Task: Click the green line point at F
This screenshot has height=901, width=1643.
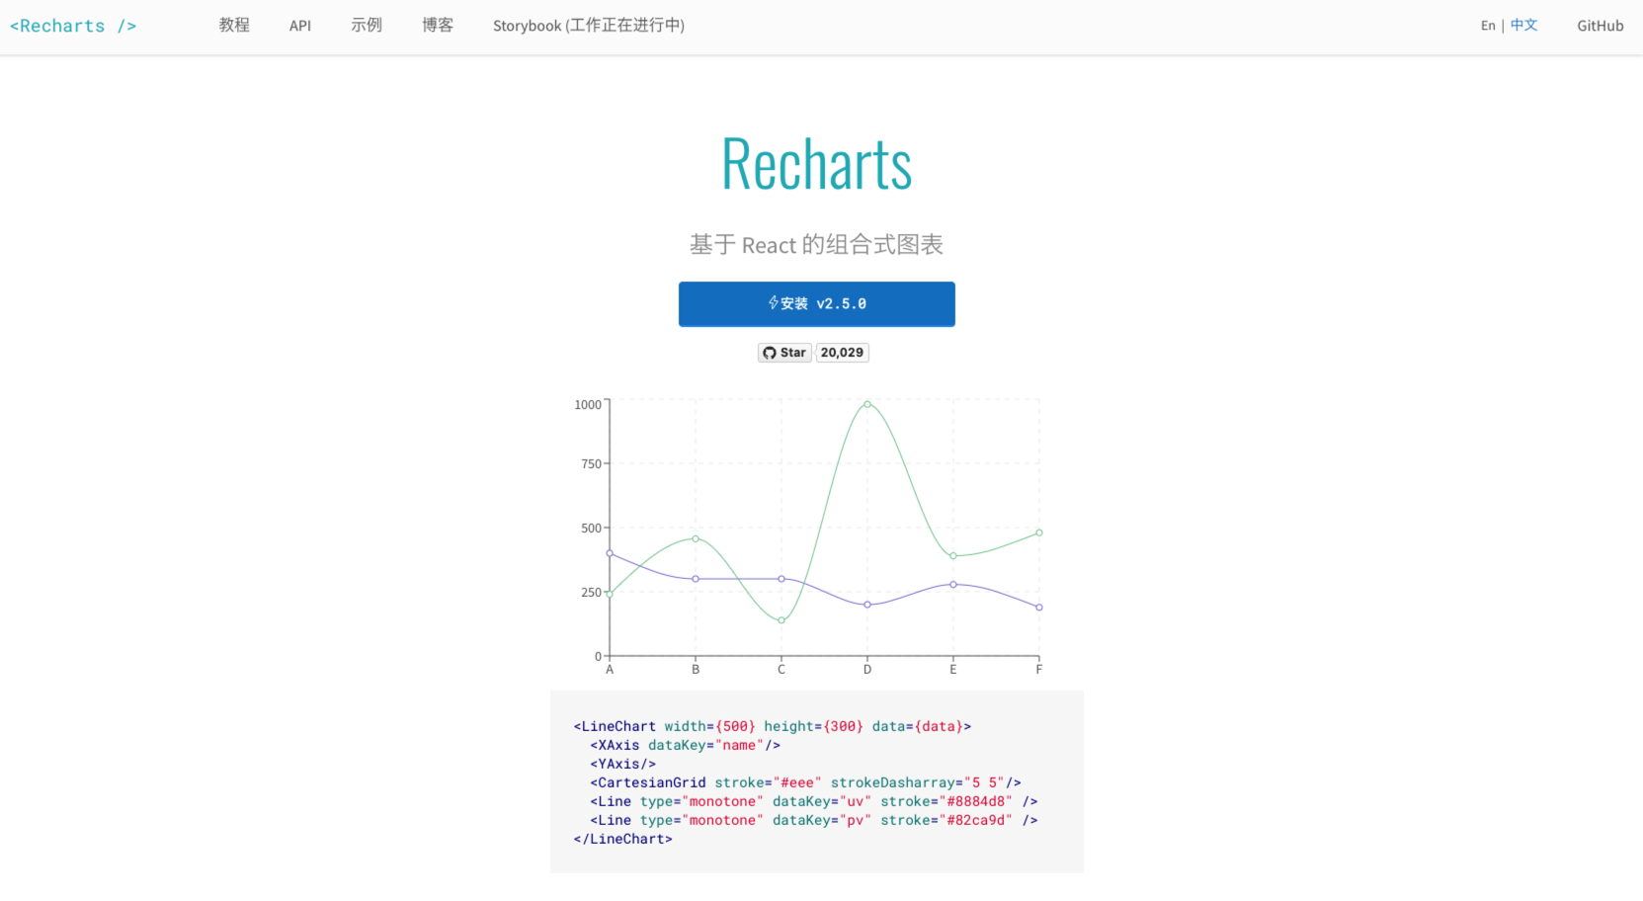Action: tap(1039, 532)
